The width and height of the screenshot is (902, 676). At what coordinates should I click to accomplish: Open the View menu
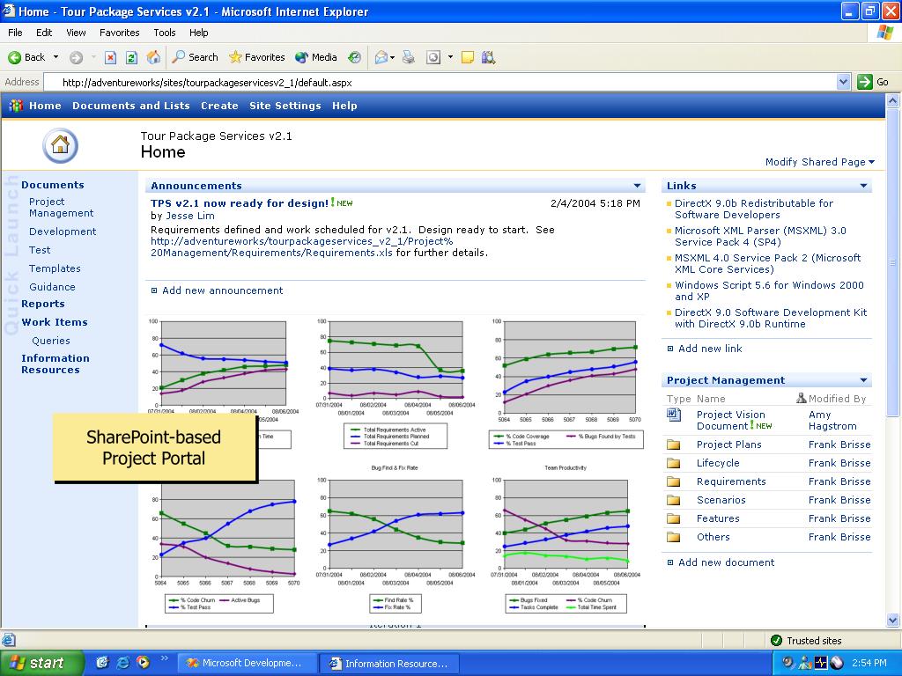click(76, 33)
